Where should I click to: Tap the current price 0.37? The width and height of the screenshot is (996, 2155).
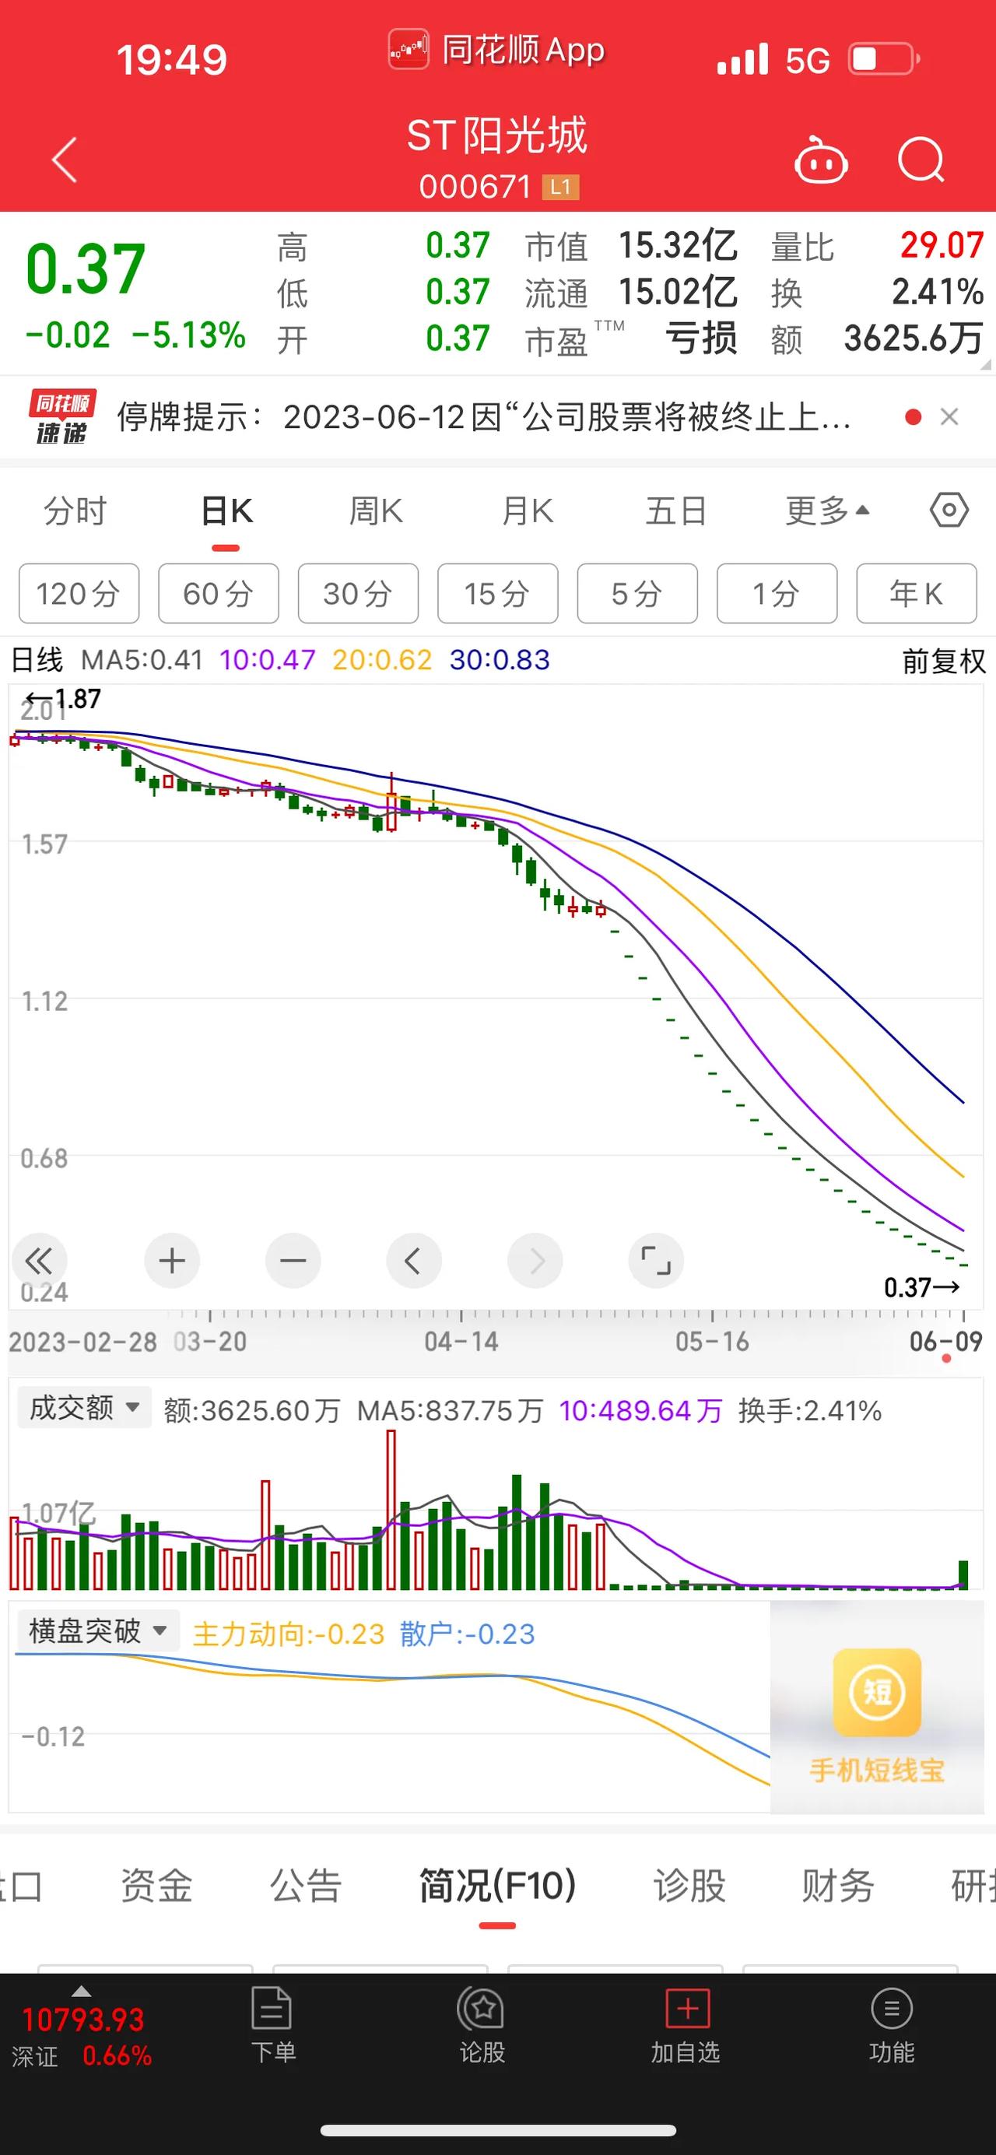click(86, 269)
